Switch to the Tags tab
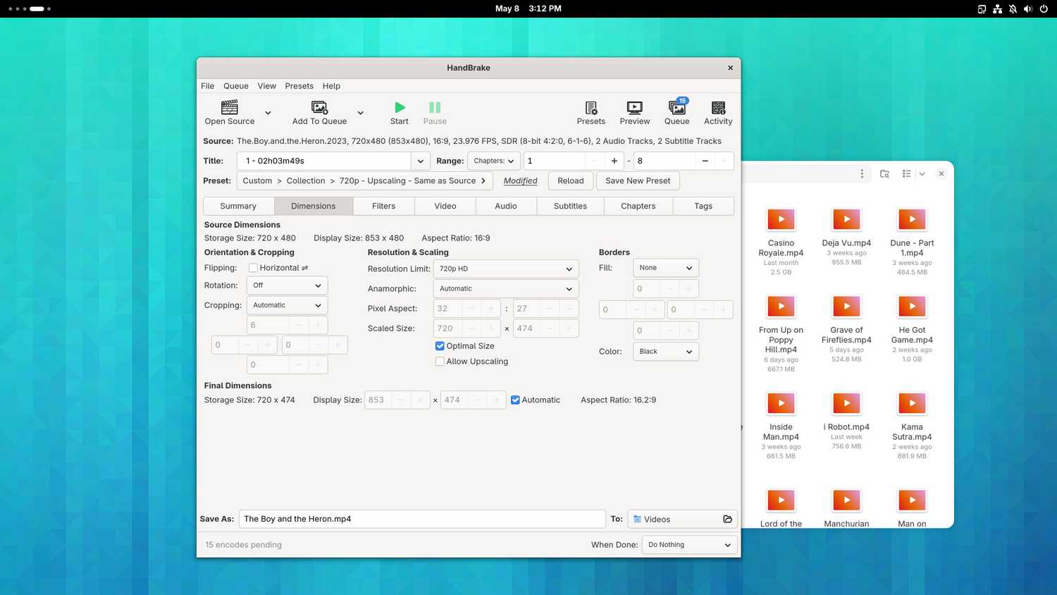 [703, 206]
